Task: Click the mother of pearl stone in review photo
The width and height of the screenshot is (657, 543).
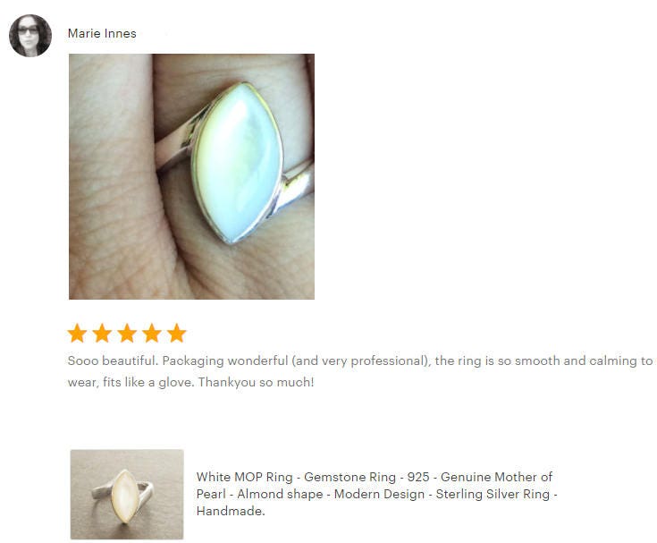Action: click(x=238, y=164)
